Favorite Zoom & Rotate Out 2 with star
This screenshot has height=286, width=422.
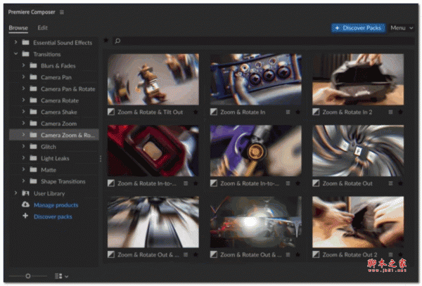(x=400, y=254)
